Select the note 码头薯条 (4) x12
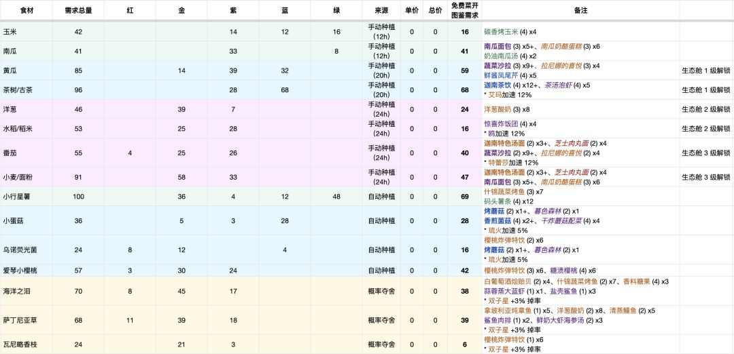The height and width of the screenshot is (354, 734). tap(512, 201)
